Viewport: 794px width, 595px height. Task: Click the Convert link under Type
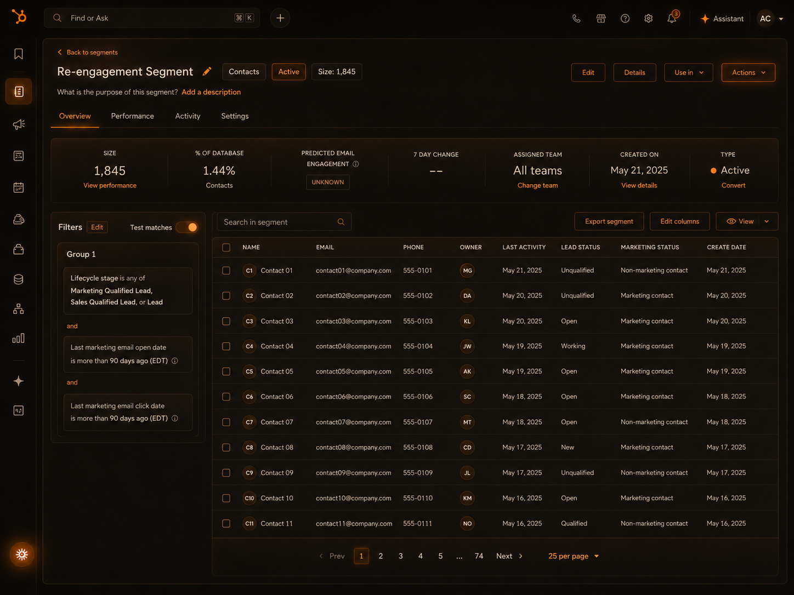coord(733,185)
